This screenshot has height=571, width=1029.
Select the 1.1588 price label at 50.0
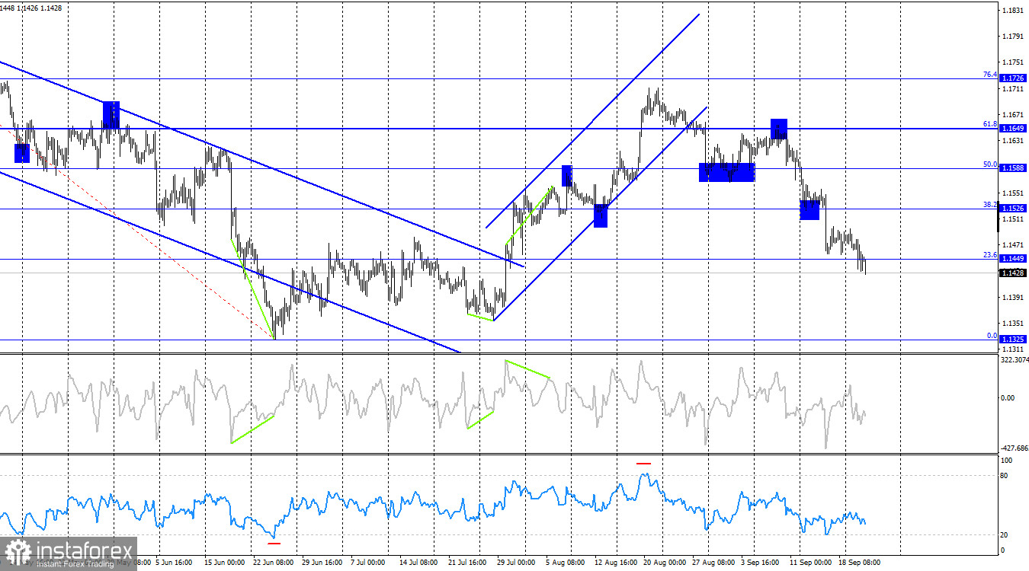point(1012,168)
